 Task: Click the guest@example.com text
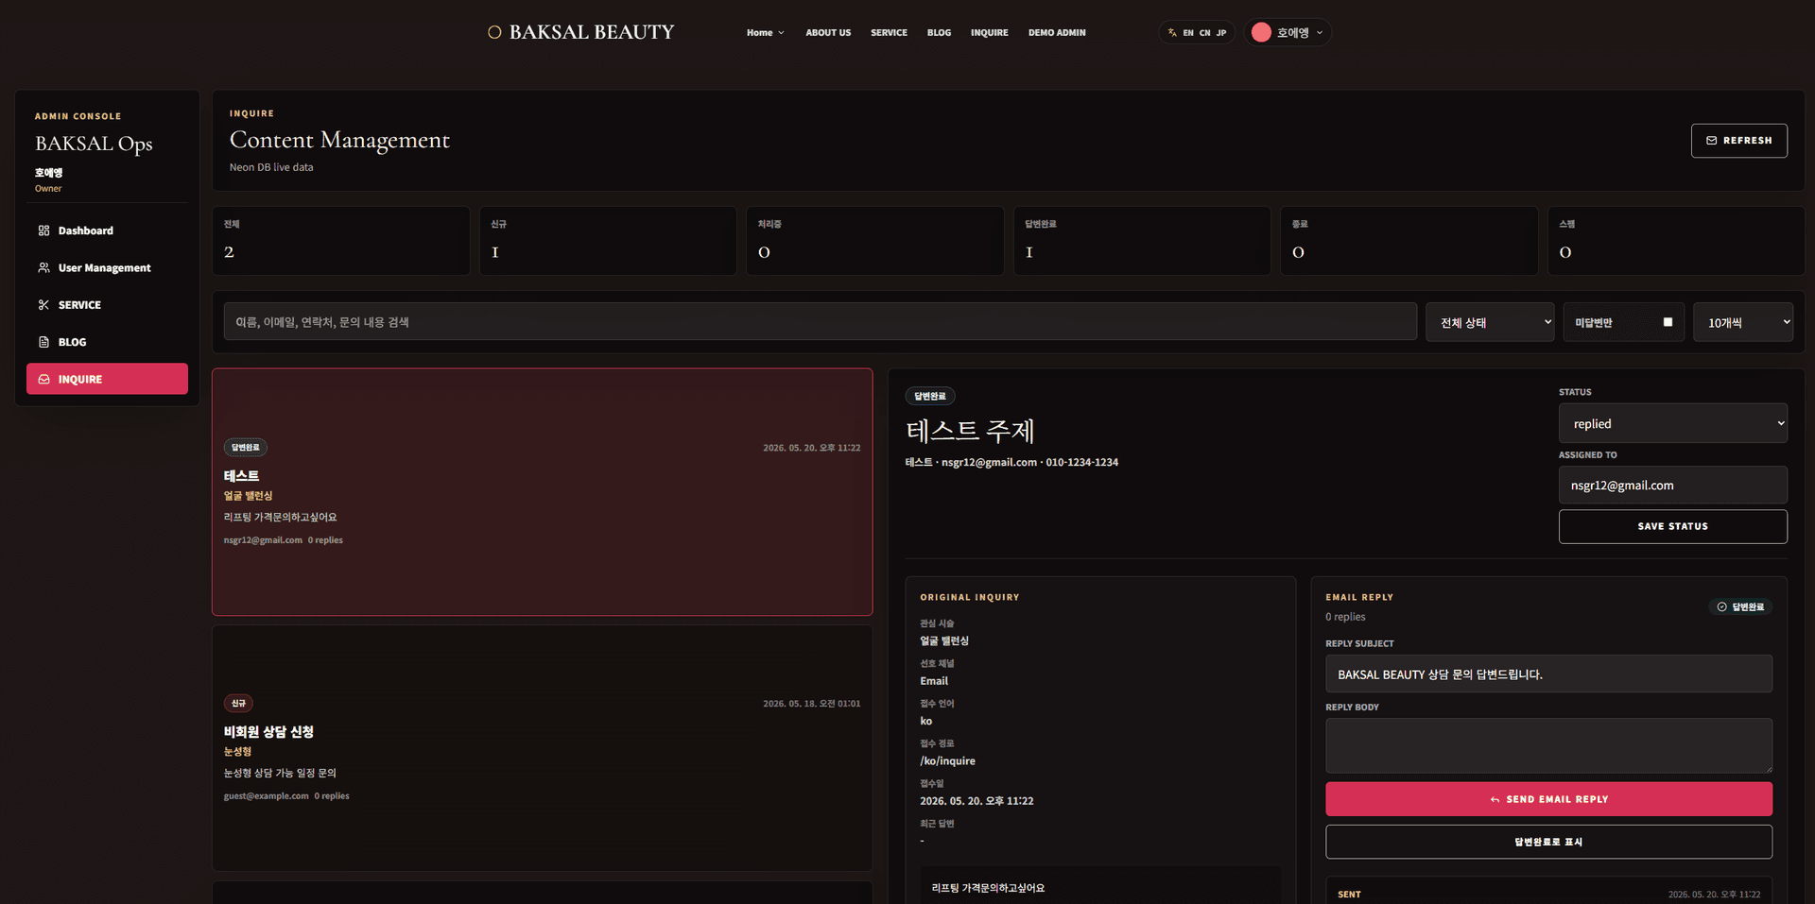(267, 796)
